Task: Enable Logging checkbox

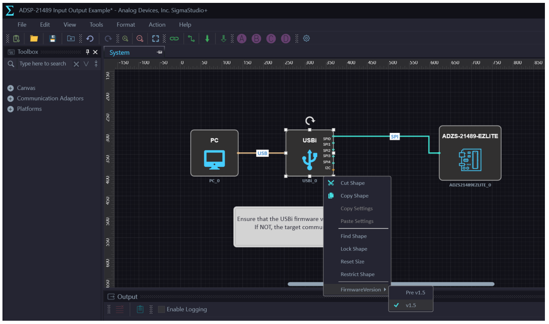Action: point(162,309)
